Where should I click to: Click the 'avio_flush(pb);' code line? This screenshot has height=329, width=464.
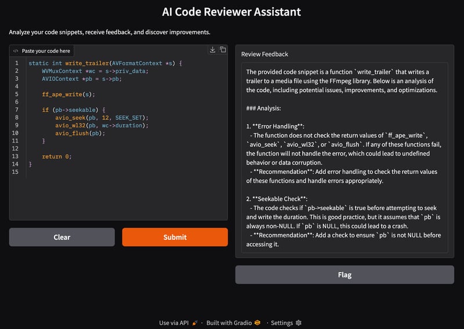coord(80,133)
